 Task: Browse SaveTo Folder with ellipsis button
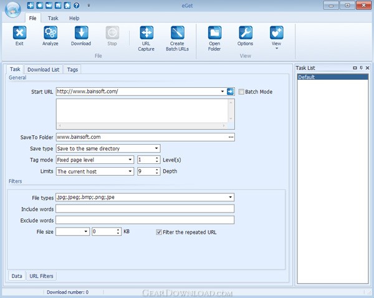(231, 137)
